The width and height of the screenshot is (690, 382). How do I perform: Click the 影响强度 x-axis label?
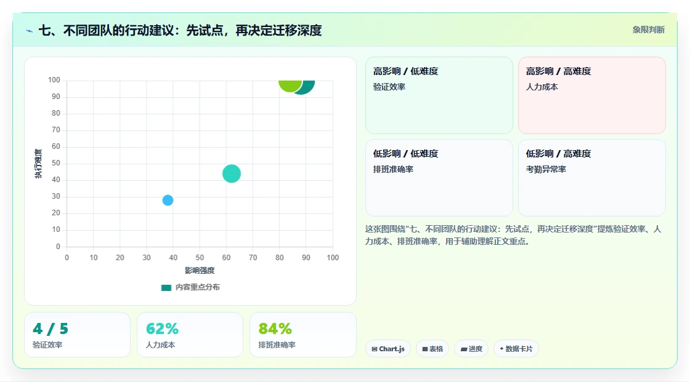click(200, 270)
